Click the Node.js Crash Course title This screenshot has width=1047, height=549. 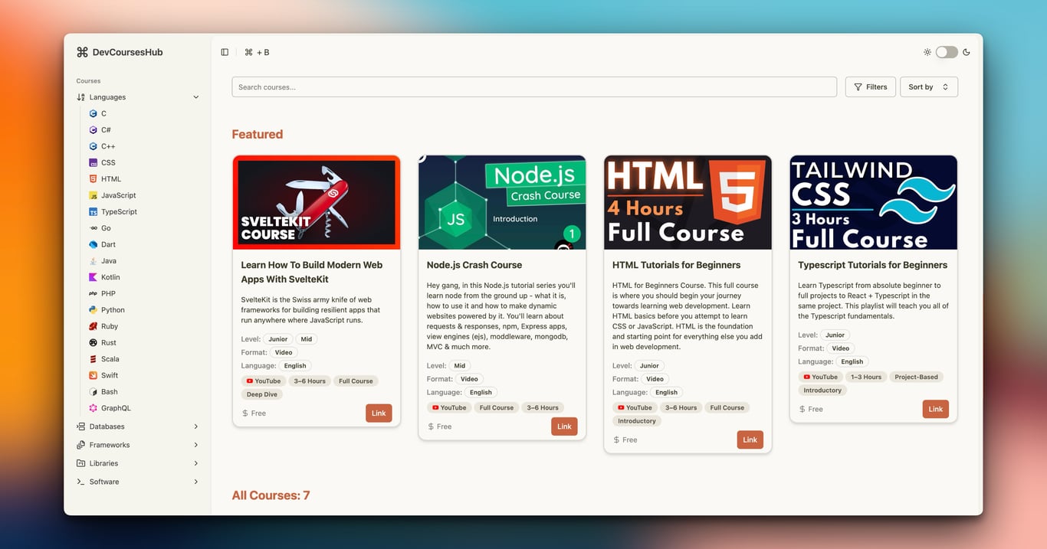pos(474,265)
